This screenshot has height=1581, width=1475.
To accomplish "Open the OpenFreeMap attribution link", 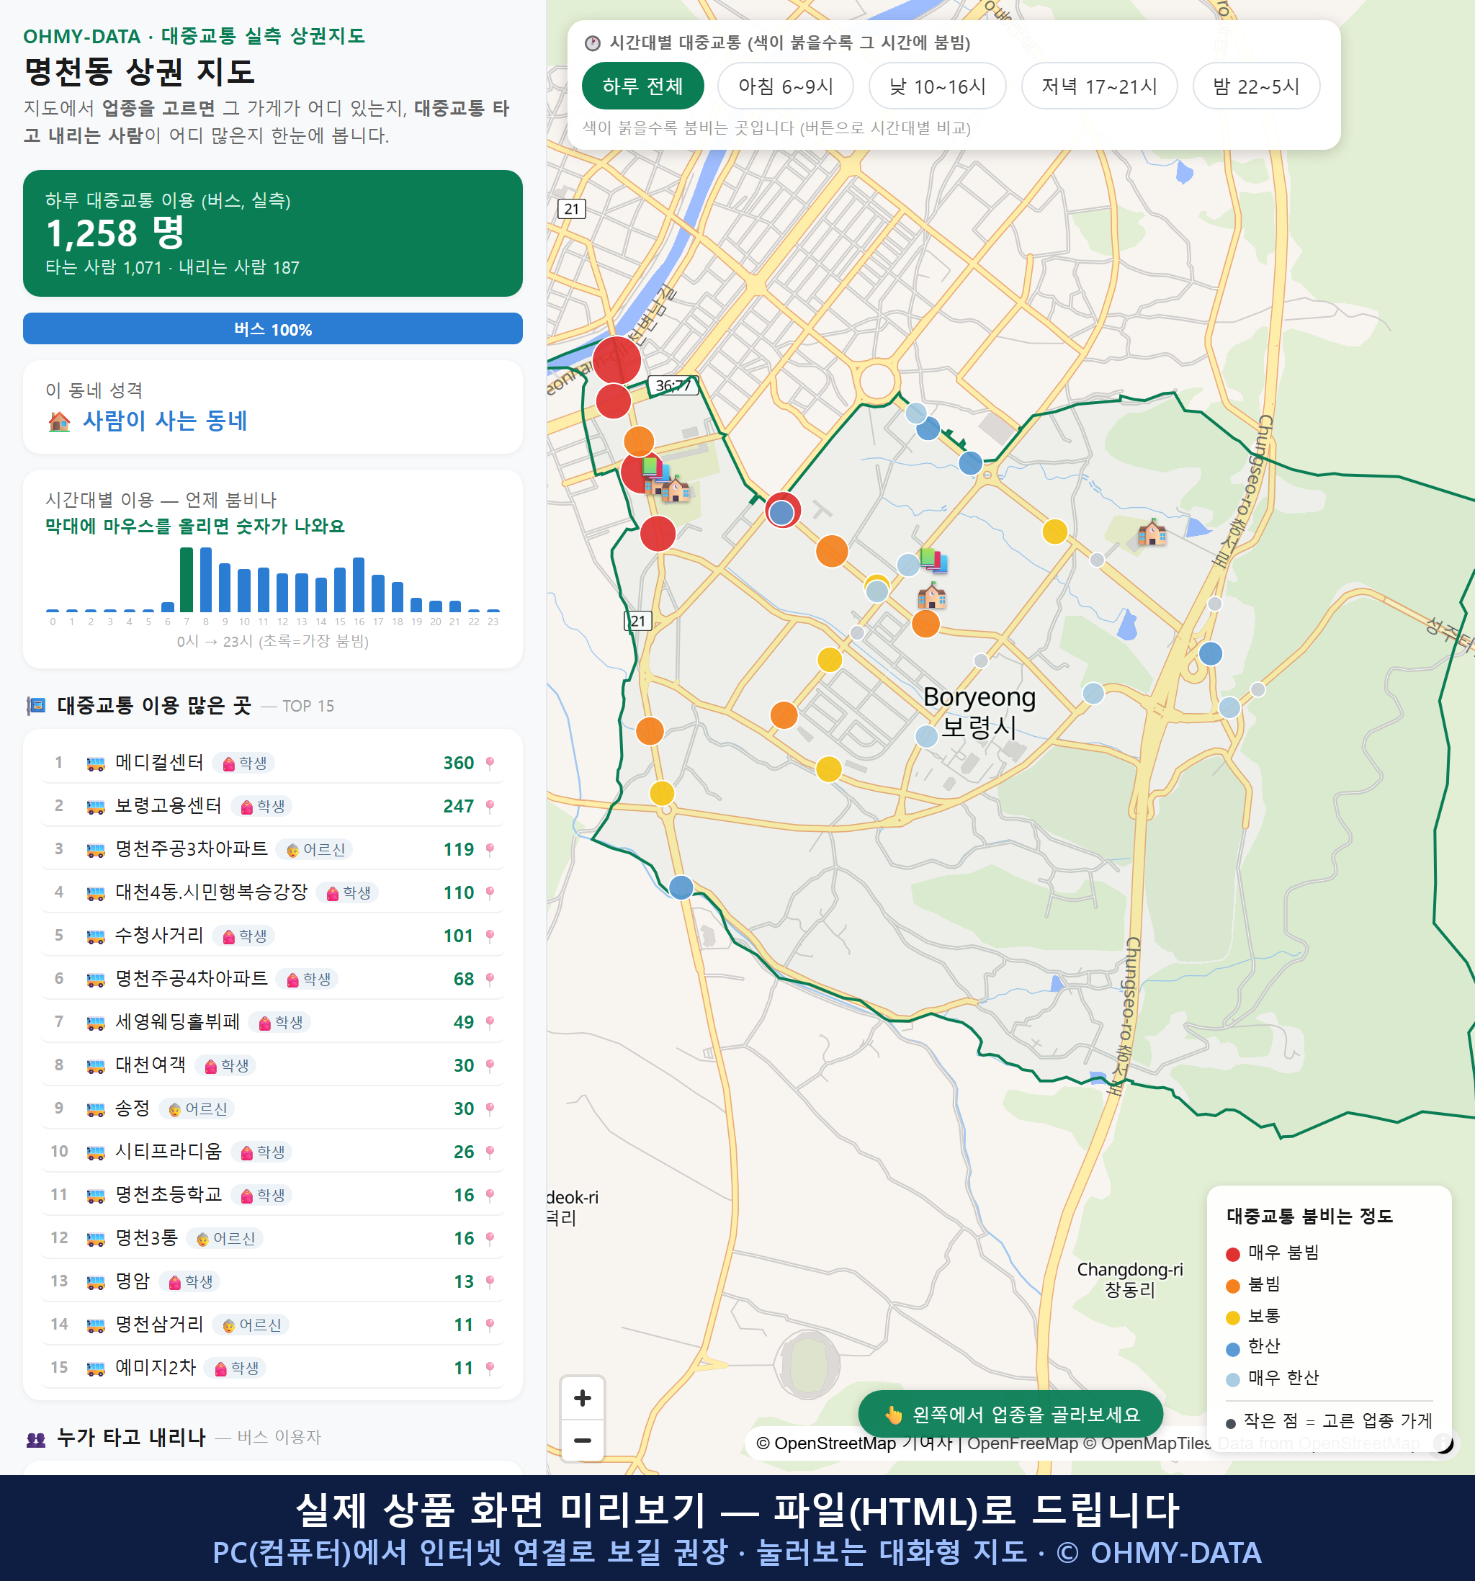I will [x=1022, y=1443].
